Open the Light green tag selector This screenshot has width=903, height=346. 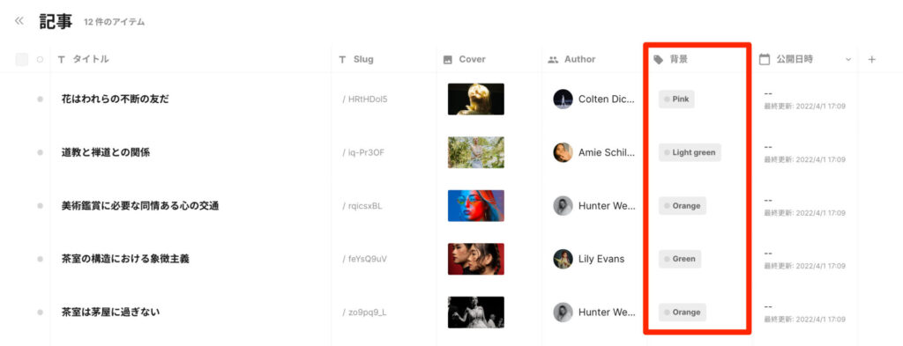pos(690,152)
